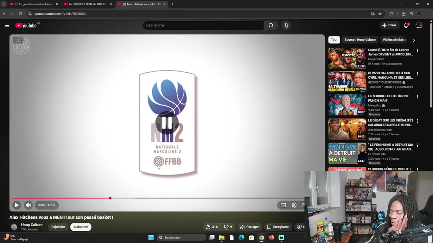The image size is (433, 243).
Task: Go back in browser history
Action: 4,13
